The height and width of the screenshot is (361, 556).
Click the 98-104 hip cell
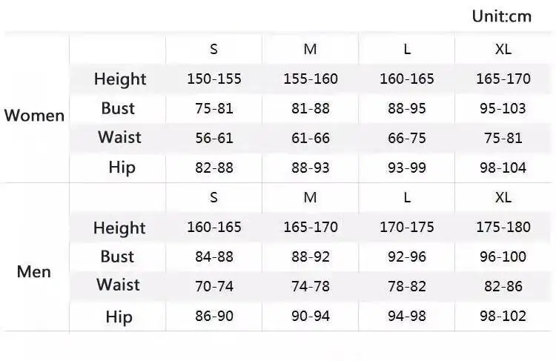[503, 168]
